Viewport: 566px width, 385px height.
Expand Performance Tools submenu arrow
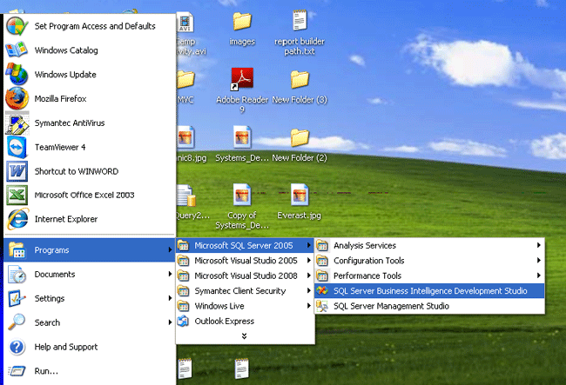click(538, 275)
